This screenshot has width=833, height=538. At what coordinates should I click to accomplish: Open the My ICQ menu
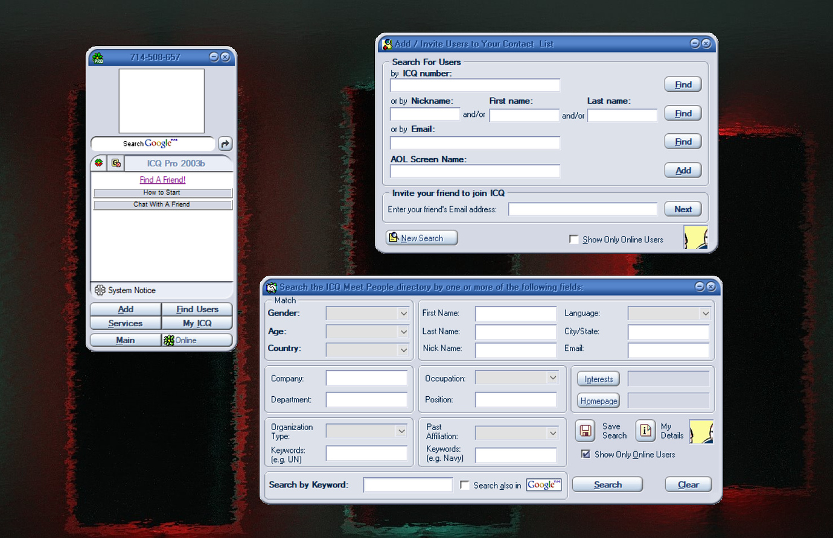[x=197, y=323]
